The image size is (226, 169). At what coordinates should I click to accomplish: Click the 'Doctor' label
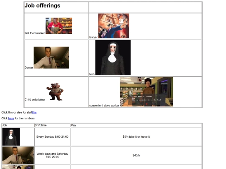click(x=29, y=68)
